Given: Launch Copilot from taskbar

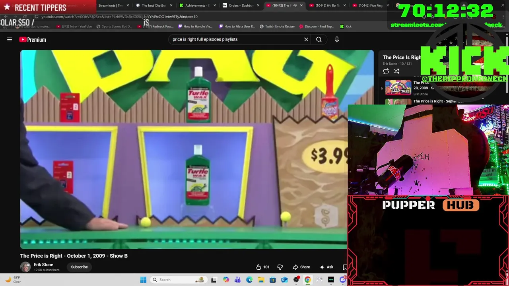Looking at the screenshot, I should coord(226,280).
